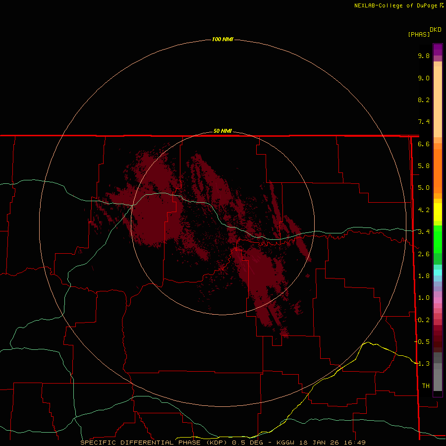Click the -1.3 value on the color scale
This screenshot has width=446, height=446.
pos(422,364)
